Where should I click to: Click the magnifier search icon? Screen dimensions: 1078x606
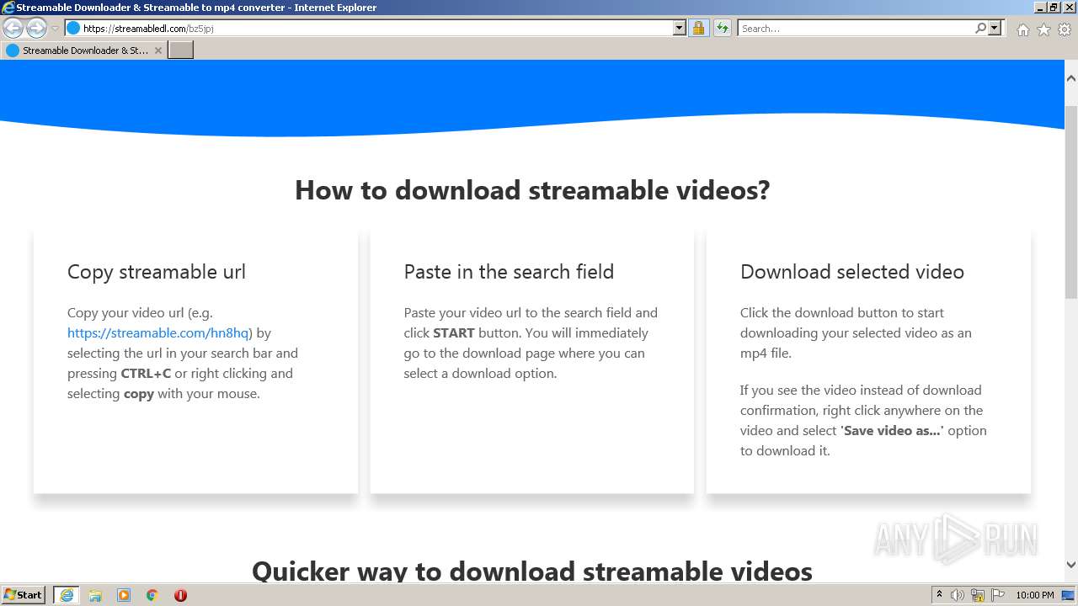pos(980,29)
